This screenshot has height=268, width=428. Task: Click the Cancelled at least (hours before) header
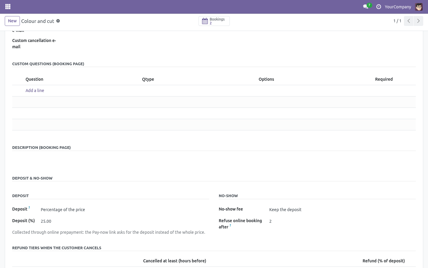coord(174,261)
